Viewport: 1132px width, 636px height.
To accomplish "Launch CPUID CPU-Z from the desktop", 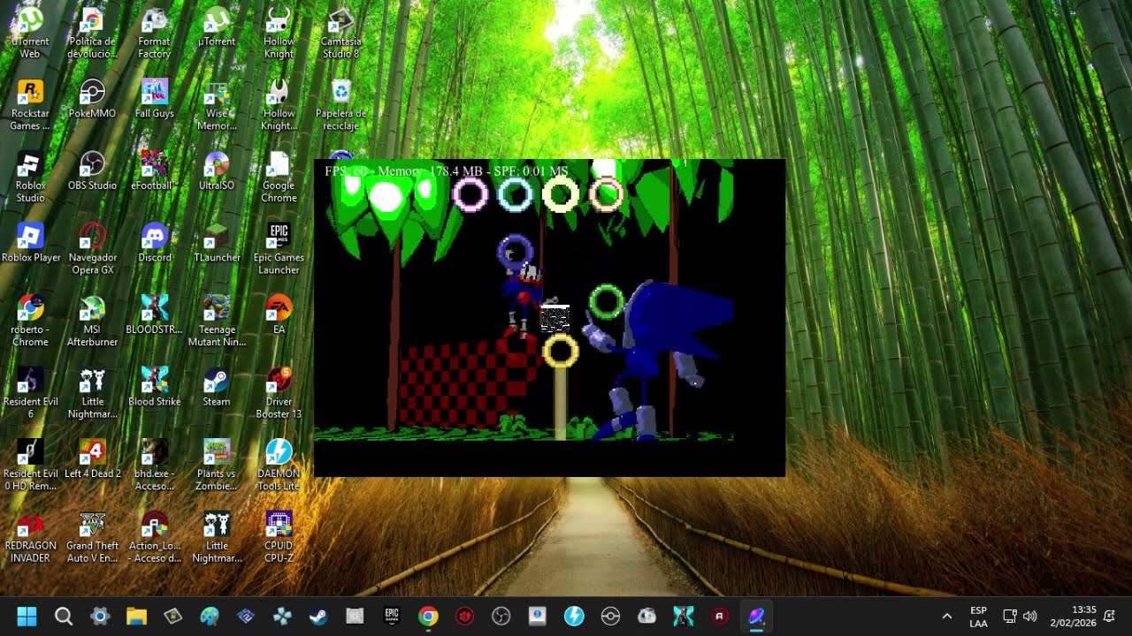I will [279, 537].
